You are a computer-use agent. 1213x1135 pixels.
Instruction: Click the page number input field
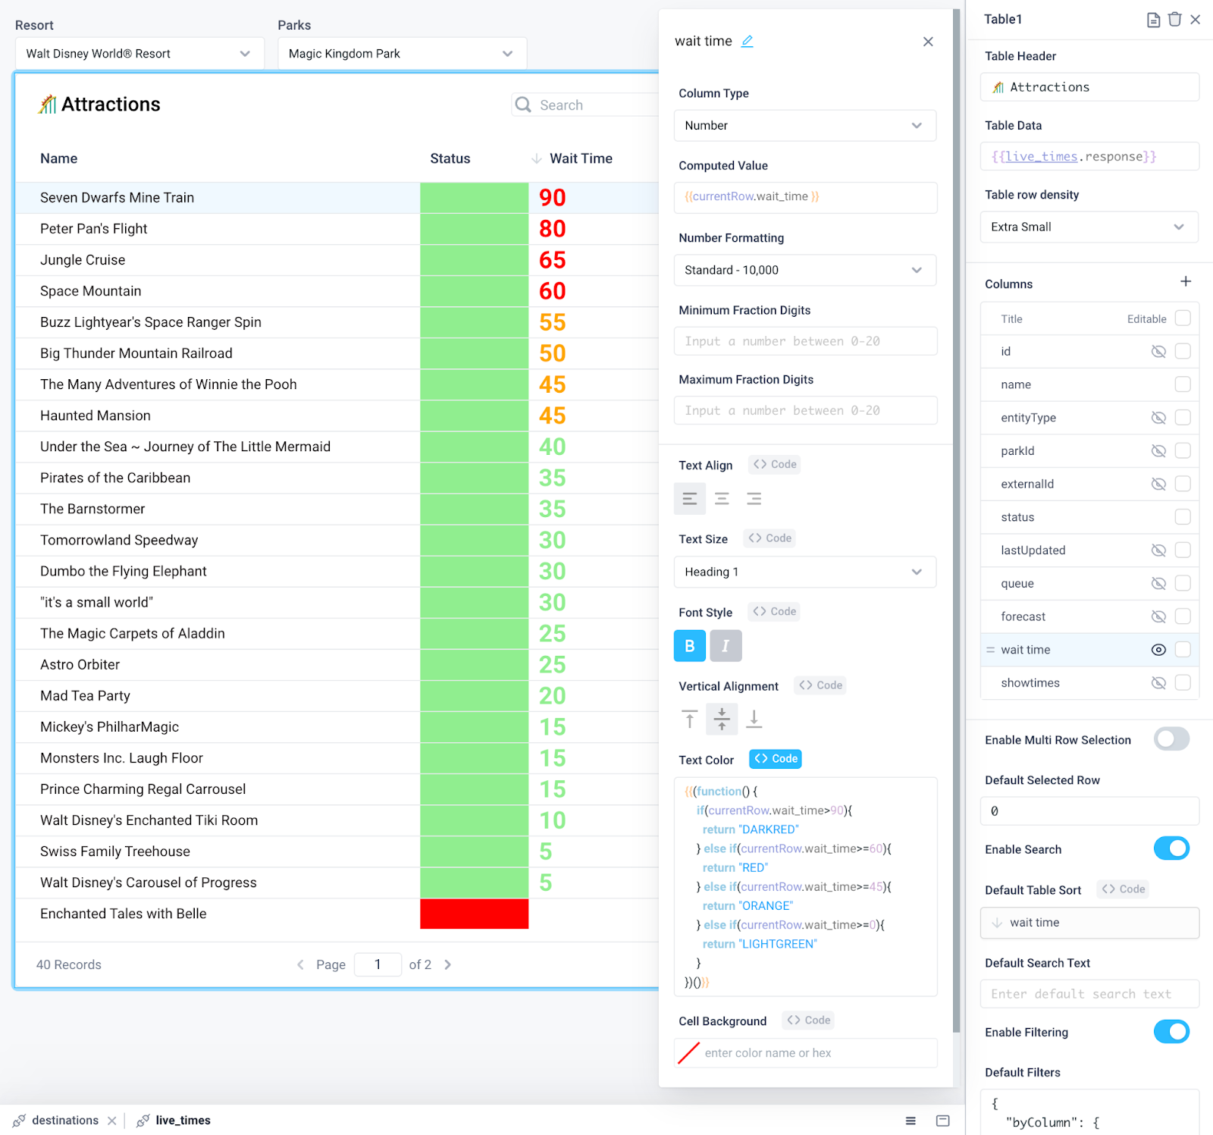click(378, 964)
